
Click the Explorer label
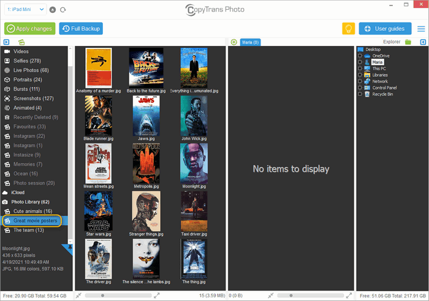point(392,42)
